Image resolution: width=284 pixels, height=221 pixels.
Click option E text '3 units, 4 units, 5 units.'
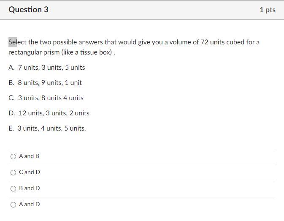pyautogui.click(x=51, y=128)
